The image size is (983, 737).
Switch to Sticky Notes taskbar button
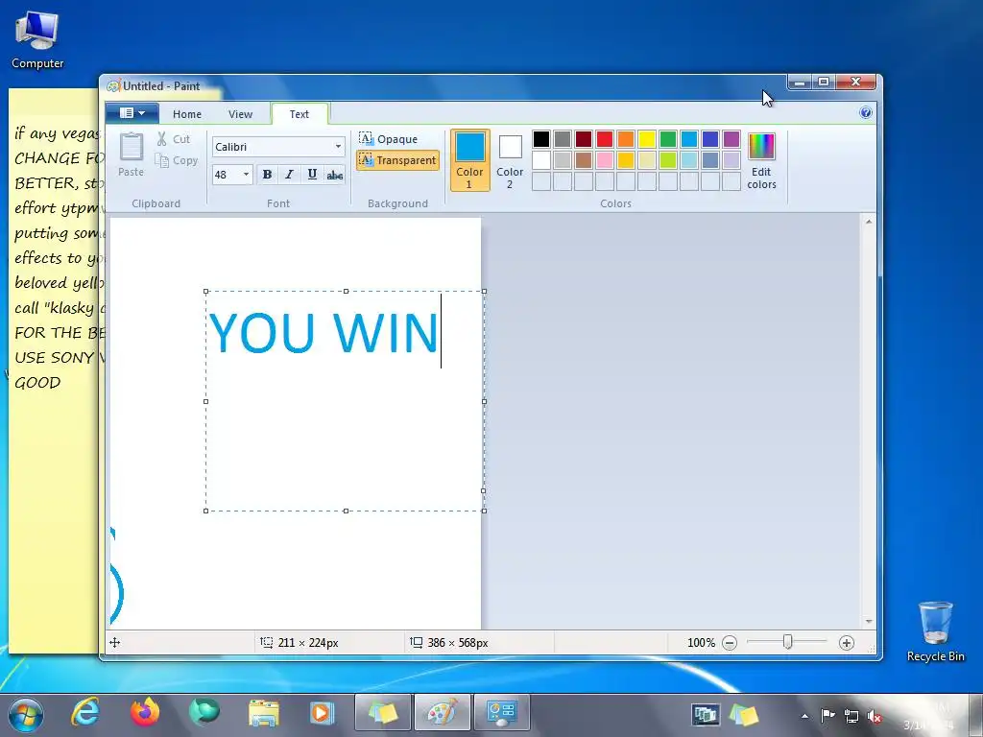click(383, 713)
